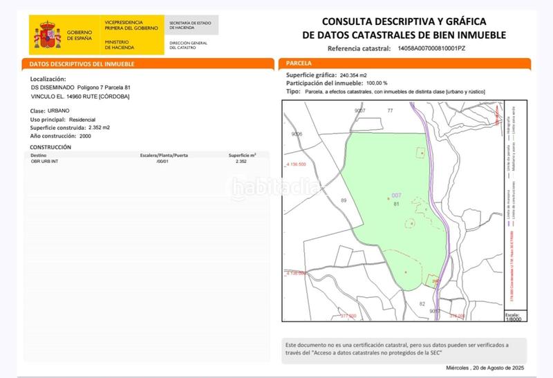Image resolution: width=553 pixels, height=378 pixels.
Task: Click the cadastral reference number 14058A007000810001PZ
Action: [x=432, y=49]
